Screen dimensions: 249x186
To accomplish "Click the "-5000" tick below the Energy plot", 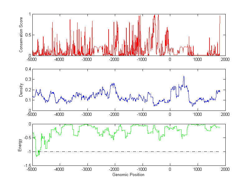I will [x=32, y=170].
